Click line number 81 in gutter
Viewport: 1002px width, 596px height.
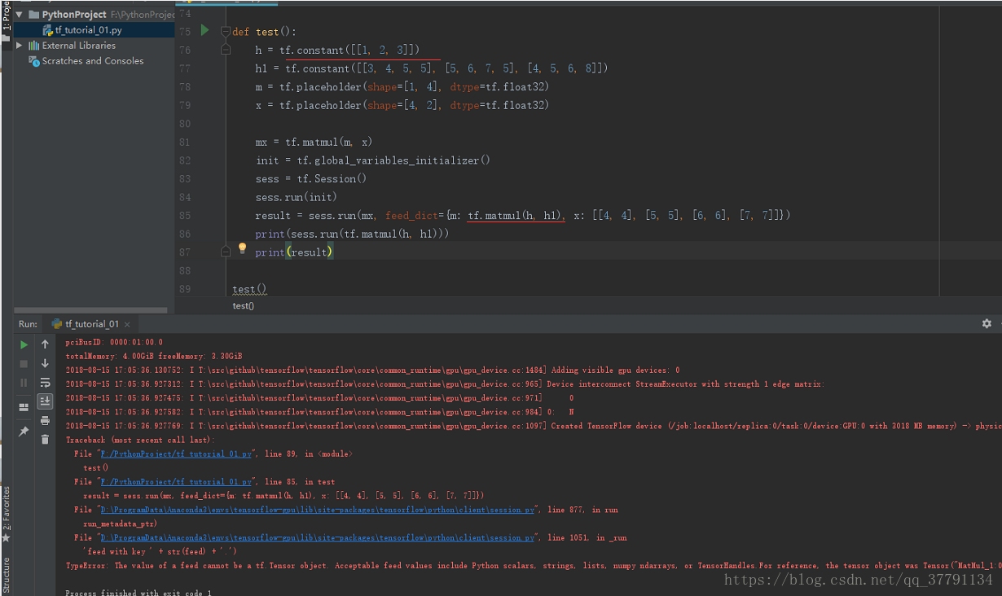pyautogui.click(x=184, y=142)
